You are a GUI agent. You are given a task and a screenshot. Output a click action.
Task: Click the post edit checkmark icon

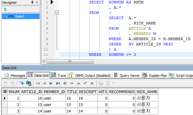click(85, 83)
